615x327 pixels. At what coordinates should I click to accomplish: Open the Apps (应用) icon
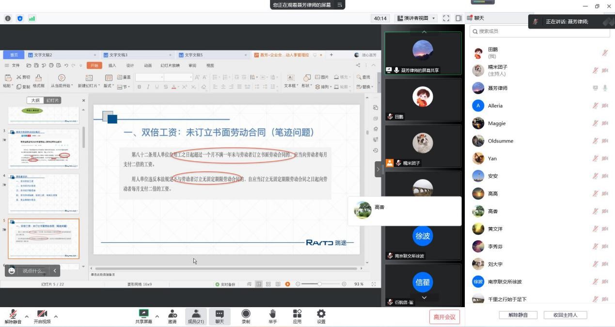click(297, 314)
